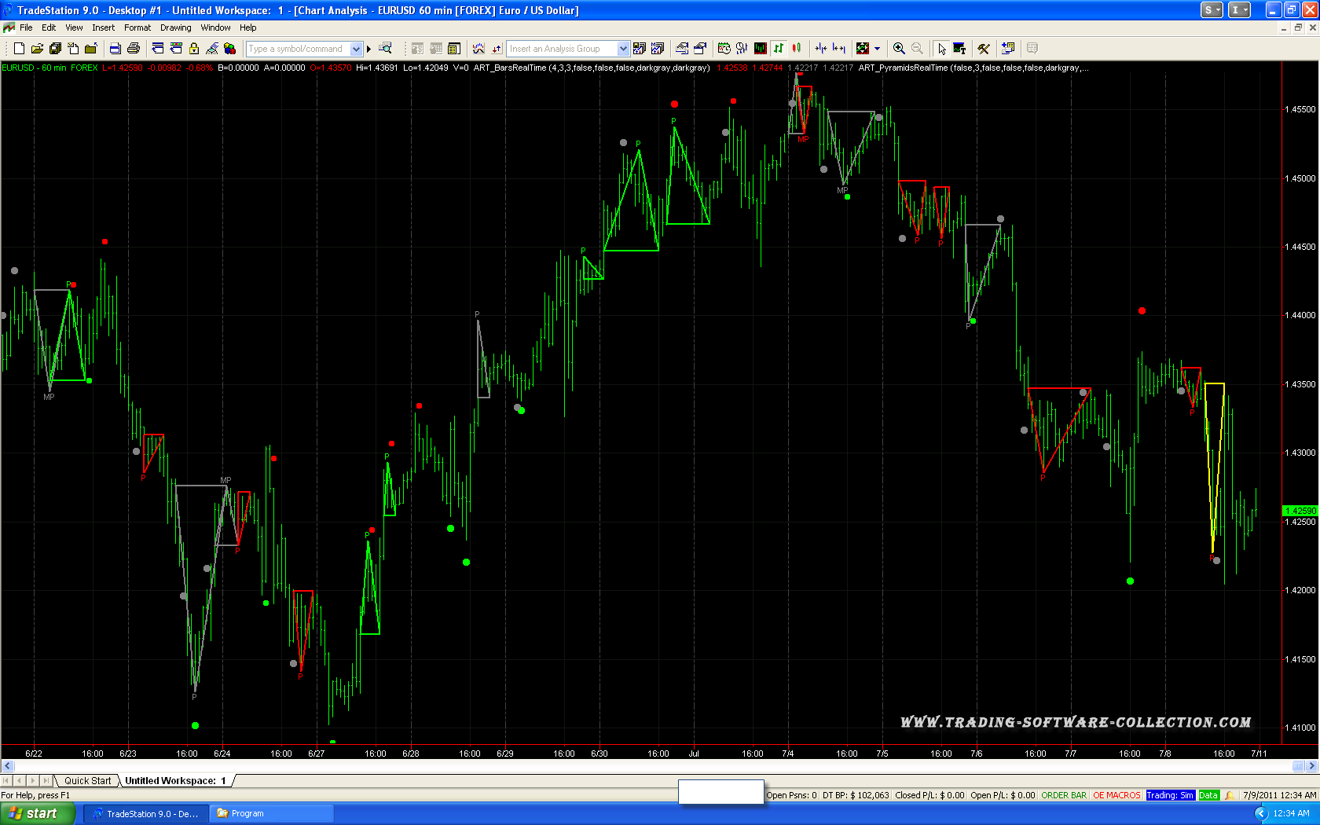Click the padlock lock icon in toolbar
This screenshot has height=825, width=1320.
pyautogui.click(x=194, y=49)
